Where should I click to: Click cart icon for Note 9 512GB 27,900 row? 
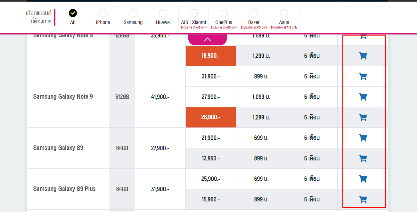pyautogui.click(x=363, y=97)
